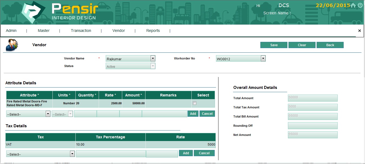
Task: Open the Master menu
Action: [44, 31]
